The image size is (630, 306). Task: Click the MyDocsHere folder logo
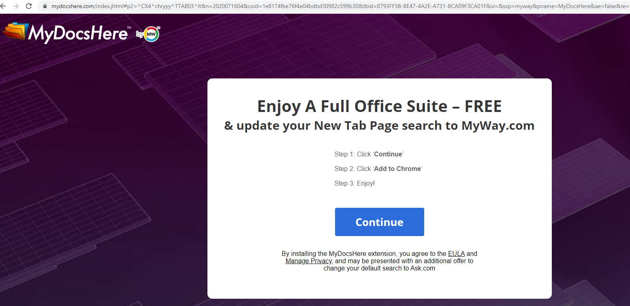click(x=15, y=32)
